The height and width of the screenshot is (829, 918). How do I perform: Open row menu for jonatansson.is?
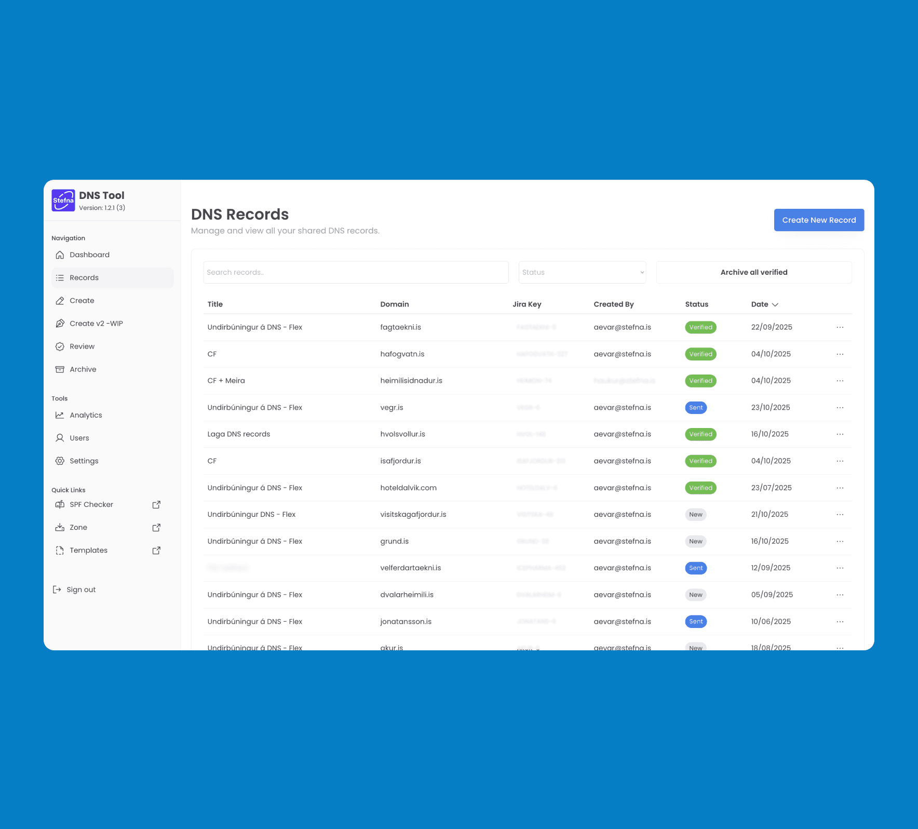coord(840,622)
